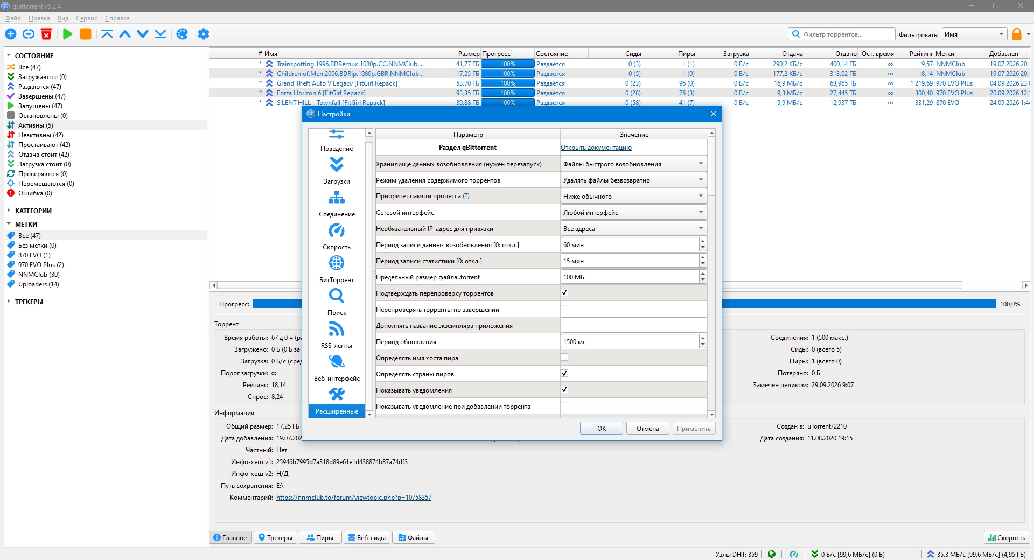Open the Connection settings section icon
Screen dimensions: 1034x560
[337, 198]
